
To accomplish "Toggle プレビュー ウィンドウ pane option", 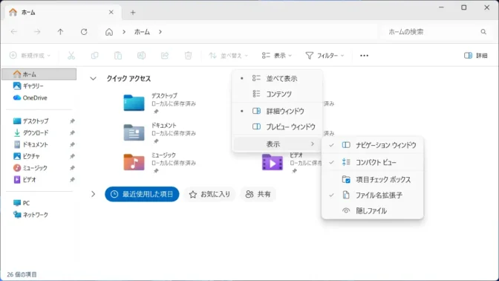I will pyautogui.click(x=277, y=127).
